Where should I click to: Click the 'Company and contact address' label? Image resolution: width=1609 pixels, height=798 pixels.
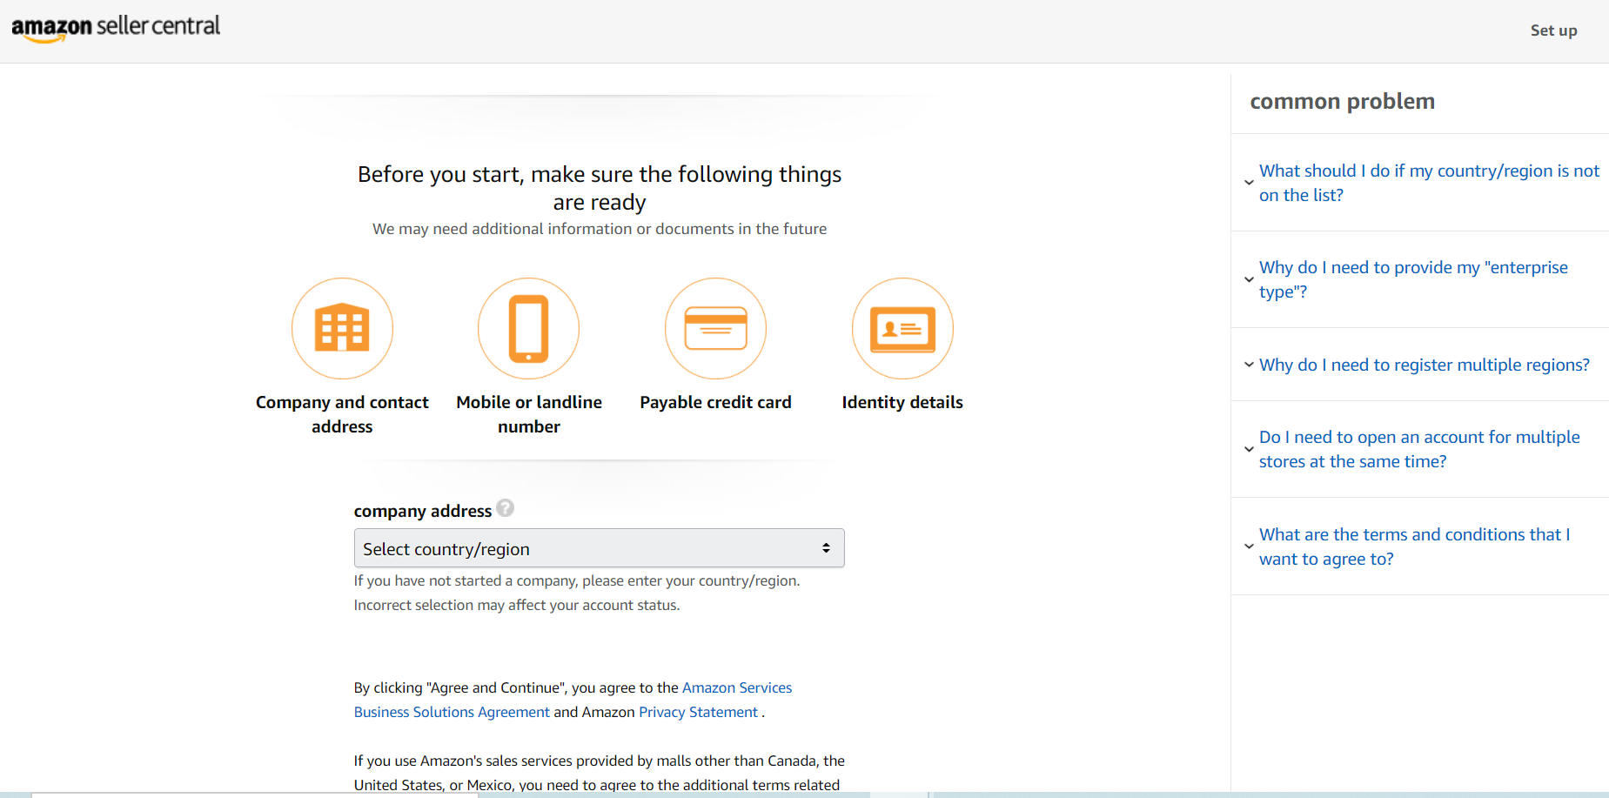coord(342,414)
